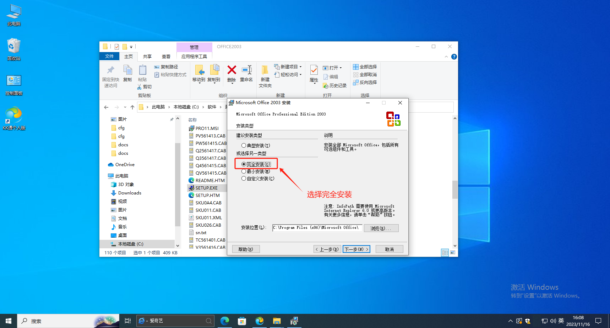Click Windows search box on taskbar
The height and width of the screenshot is (328, 610).
tap(68, 321)
